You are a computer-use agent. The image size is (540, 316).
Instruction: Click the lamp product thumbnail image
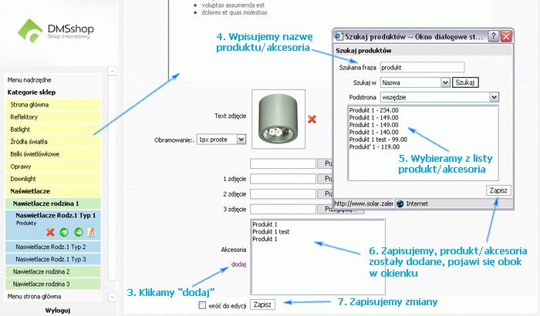pos(278,119)
